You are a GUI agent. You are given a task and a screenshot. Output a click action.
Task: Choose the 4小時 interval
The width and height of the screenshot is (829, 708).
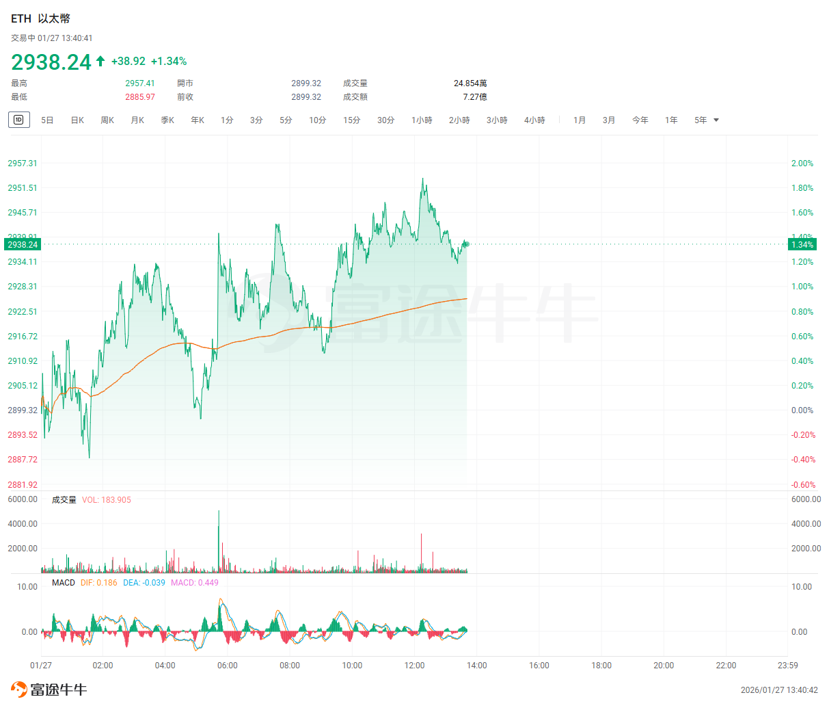click(x=534, y=120)
